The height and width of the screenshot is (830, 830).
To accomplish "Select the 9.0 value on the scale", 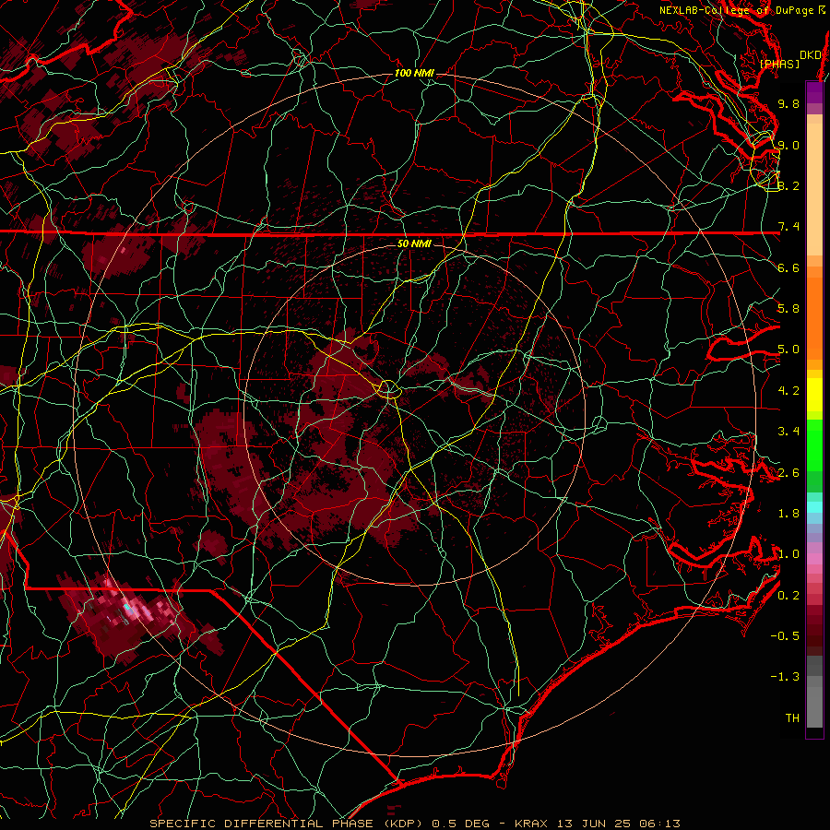I will [x=788, y=145].
